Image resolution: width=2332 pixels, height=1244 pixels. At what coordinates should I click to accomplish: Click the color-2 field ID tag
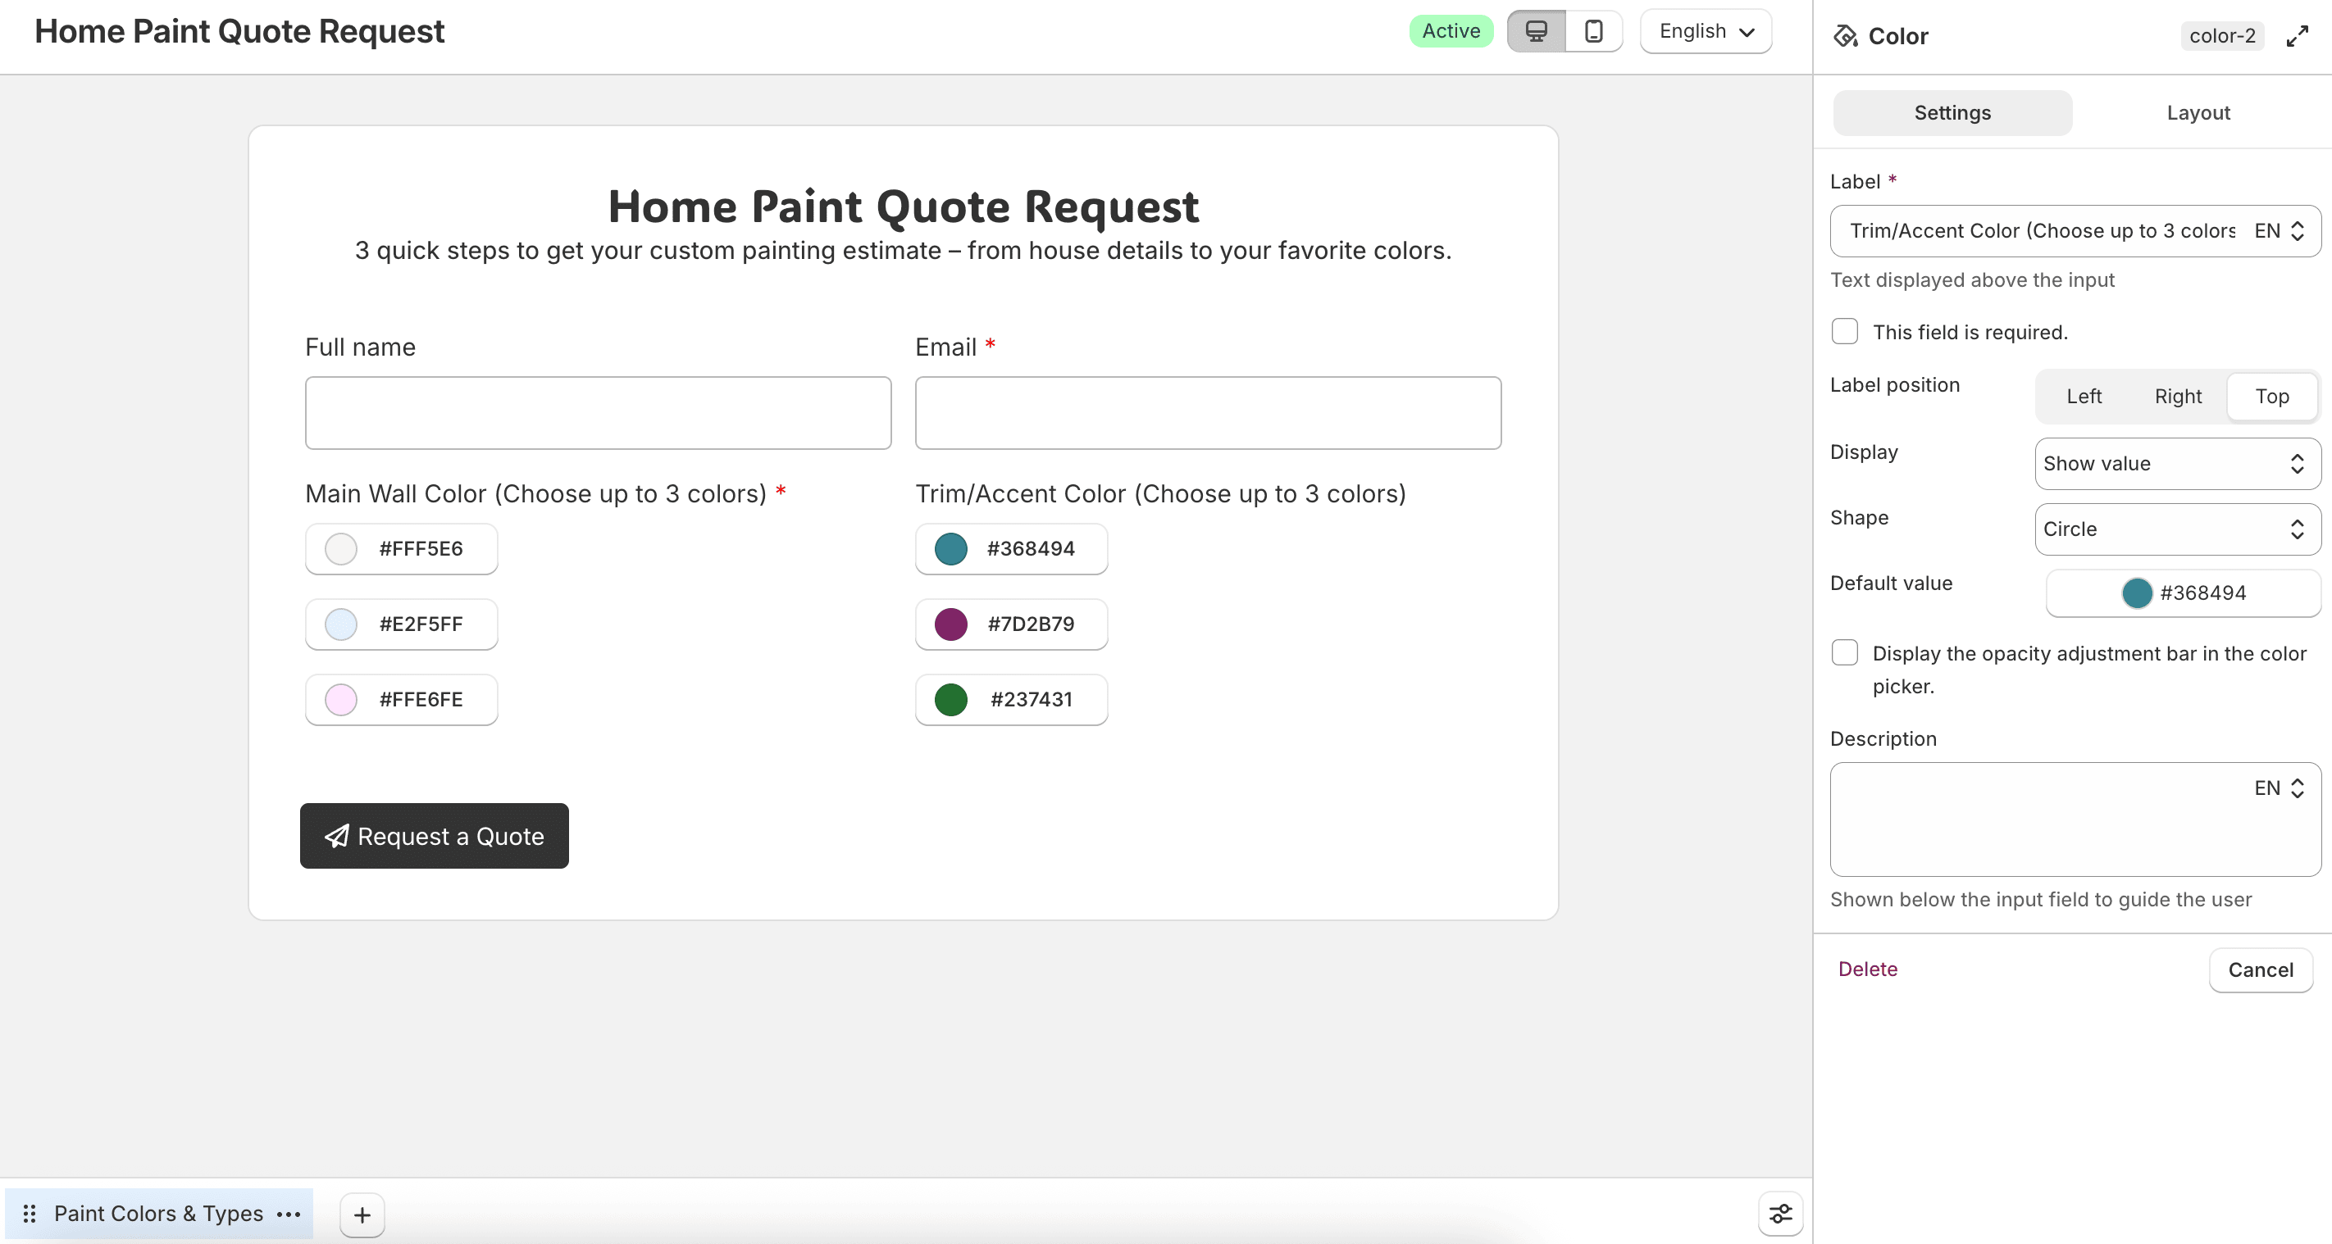point(2221,36)
